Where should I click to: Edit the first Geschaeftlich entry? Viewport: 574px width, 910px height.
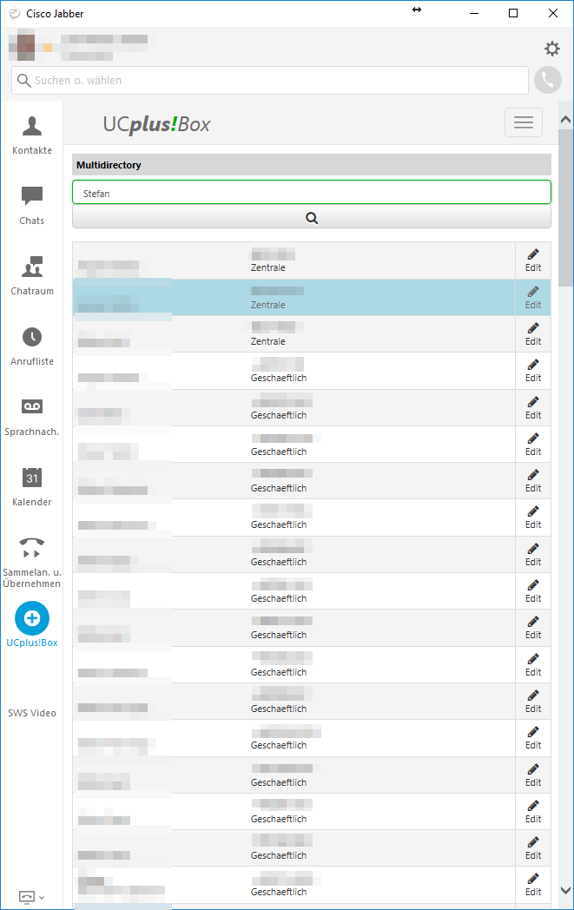click(x=533, y=370)
